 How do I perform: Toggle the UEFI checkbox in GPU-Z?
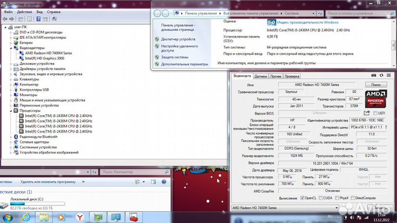pyautogui.click(x=375, y=113)
